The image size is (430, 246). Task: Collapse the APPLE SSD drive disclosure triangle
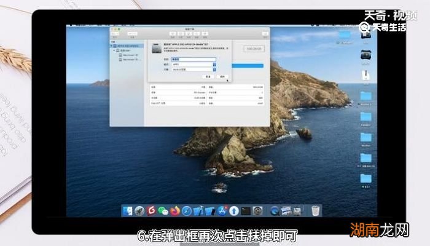click(x=112, y=46)
